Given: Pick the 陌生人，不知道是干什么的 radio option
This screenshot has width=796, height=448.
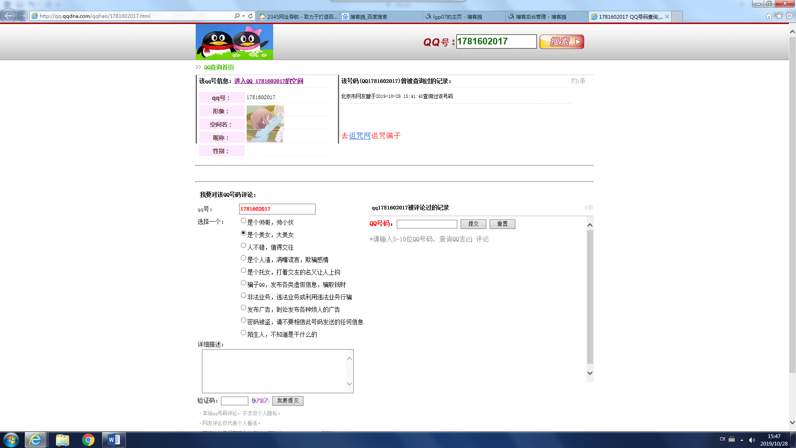Looking at the screenshot, I should coord(243,333).
